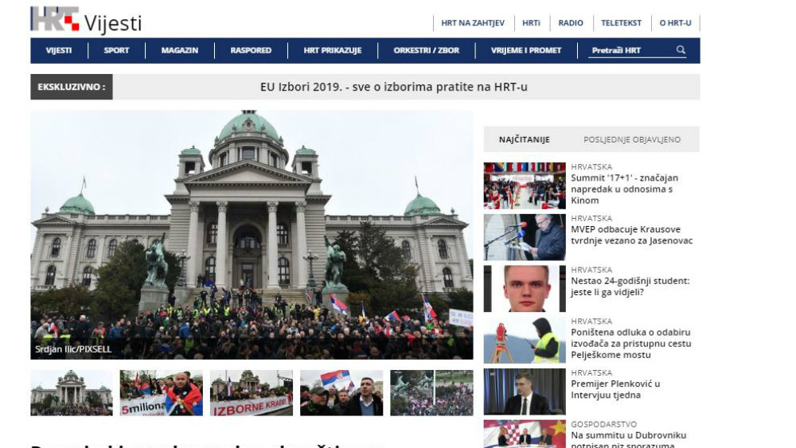Open the RASPORED menu item
The width and height of the screenshot is (796, 448).
pos(251,50)
